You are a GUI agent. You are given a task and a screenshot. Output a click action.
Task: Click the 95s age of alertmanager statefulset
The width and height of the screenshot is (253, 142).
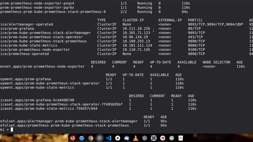[164, 121]
